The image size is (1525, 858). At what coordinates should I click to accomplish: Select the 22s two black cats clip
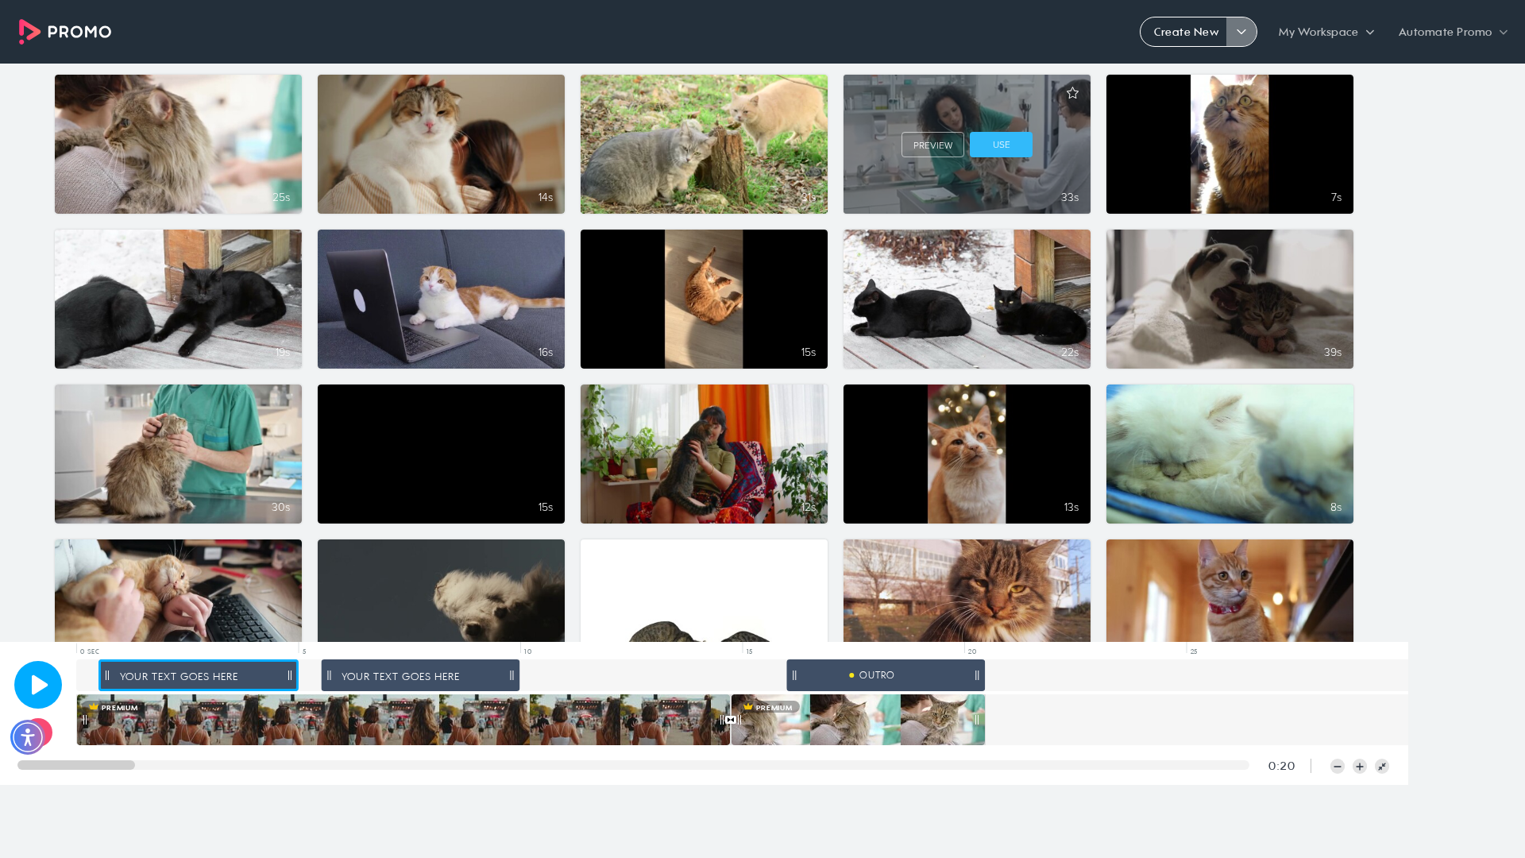967,299
